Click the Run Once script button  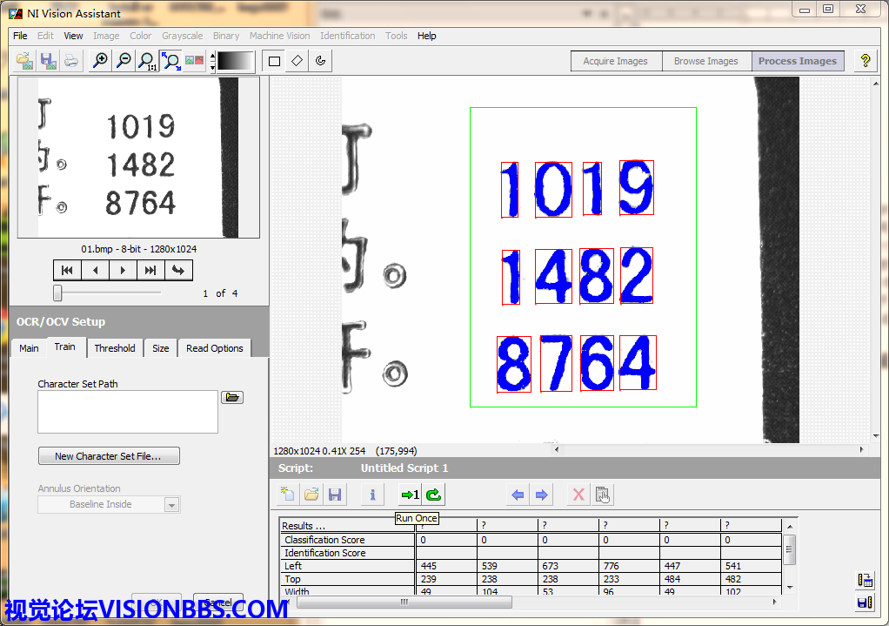pos(409,495)
